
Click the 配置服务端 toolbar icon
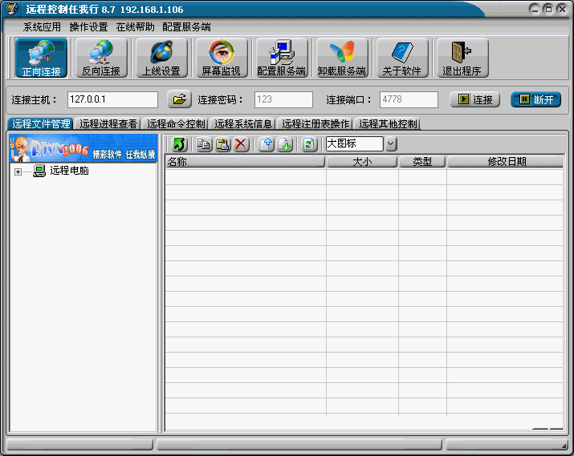point(281,58)
